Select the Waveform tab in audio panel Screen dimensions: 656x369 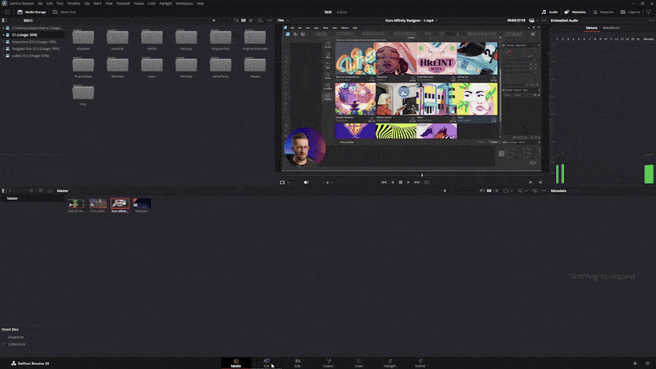[611, 28]
